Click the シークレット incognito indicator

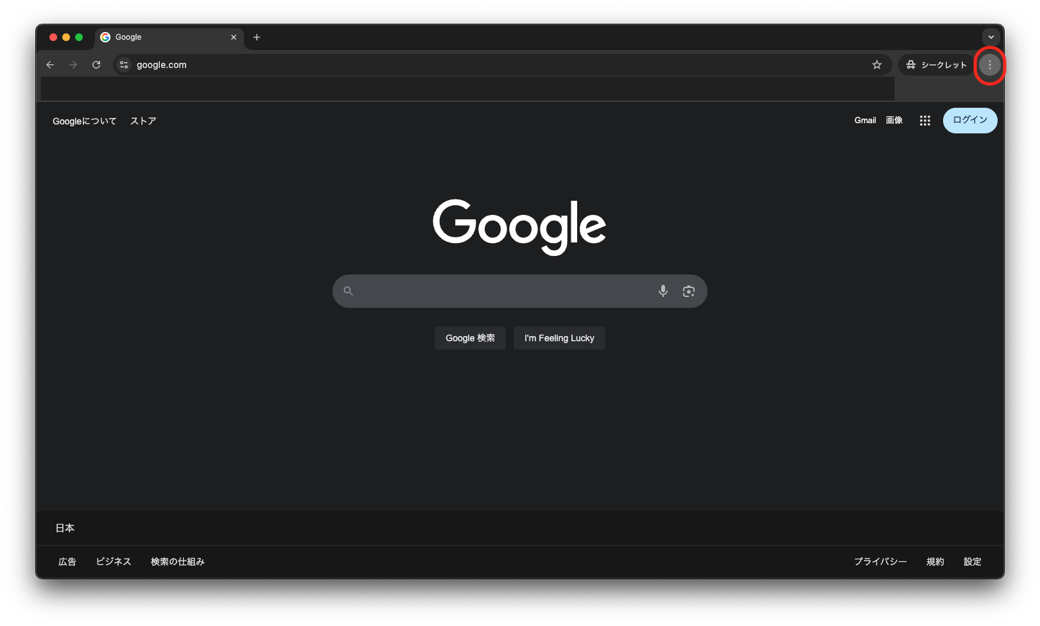pos(937,65)
